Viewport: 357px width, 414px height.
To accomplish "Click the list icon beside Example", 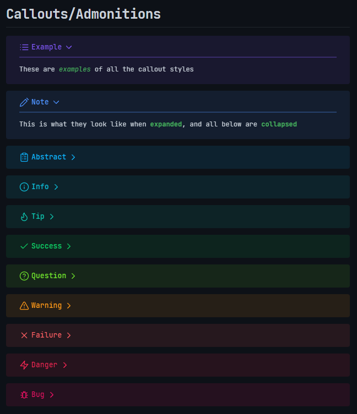I will click(x=24, y=47).
